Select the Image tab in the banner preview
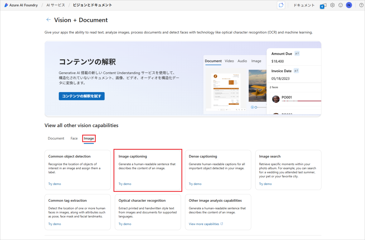 pyautogui.click(x=256, y=61)
